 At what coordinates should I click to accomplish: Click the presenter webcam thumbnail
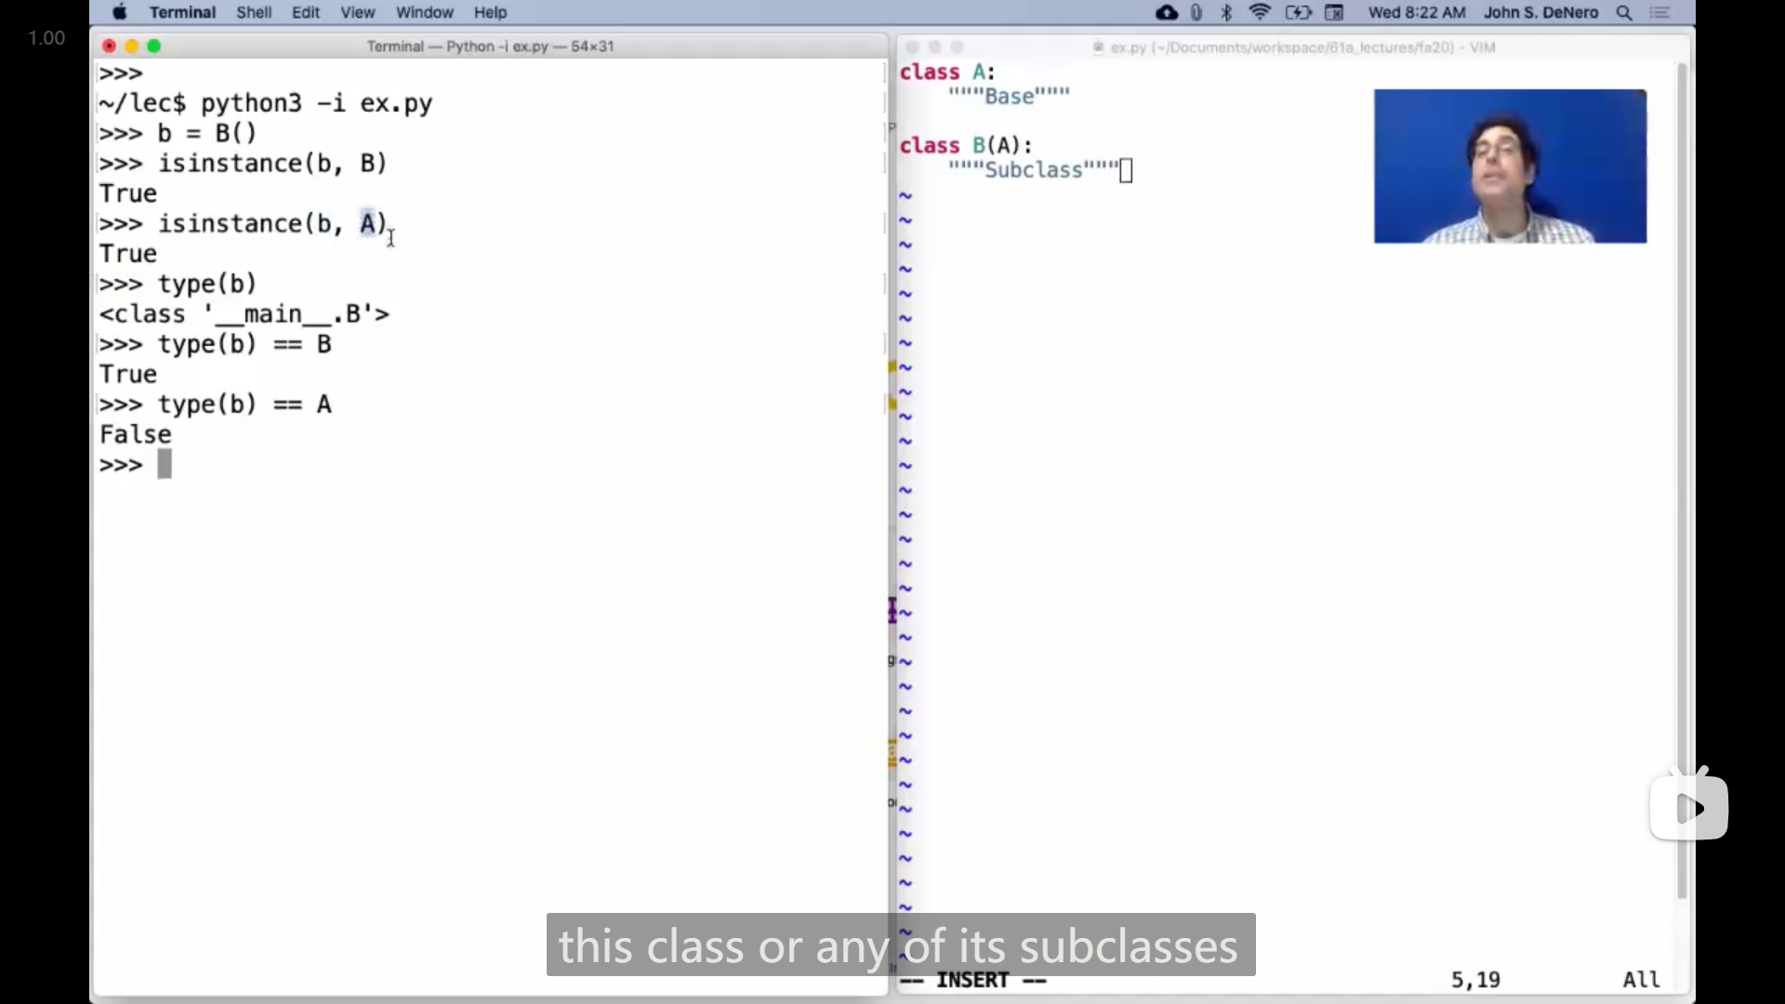click(x=1510, y=166)
